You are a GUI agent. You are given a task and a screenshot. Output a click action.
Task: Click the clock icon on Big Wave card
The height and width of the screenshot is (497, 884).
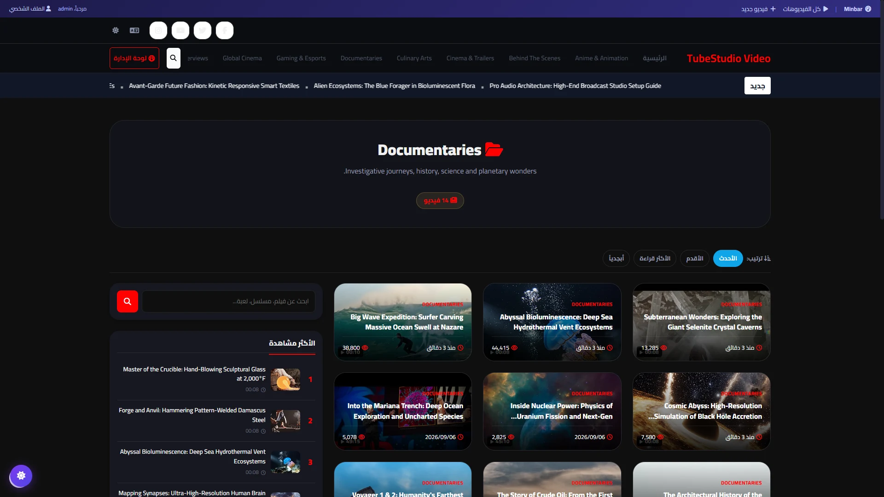pyautogui.click(x=460, y=348)
